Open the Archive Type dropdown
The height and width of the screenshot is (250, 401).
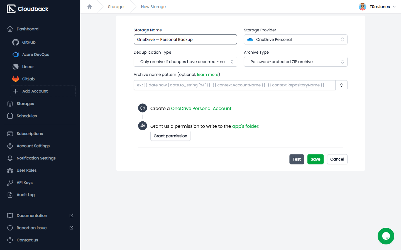click(x=296, y=62)
